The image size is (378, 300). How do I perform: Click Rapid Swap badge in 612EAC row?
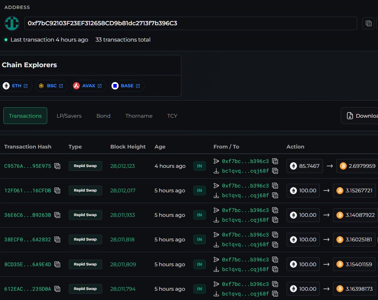point(85,289)
